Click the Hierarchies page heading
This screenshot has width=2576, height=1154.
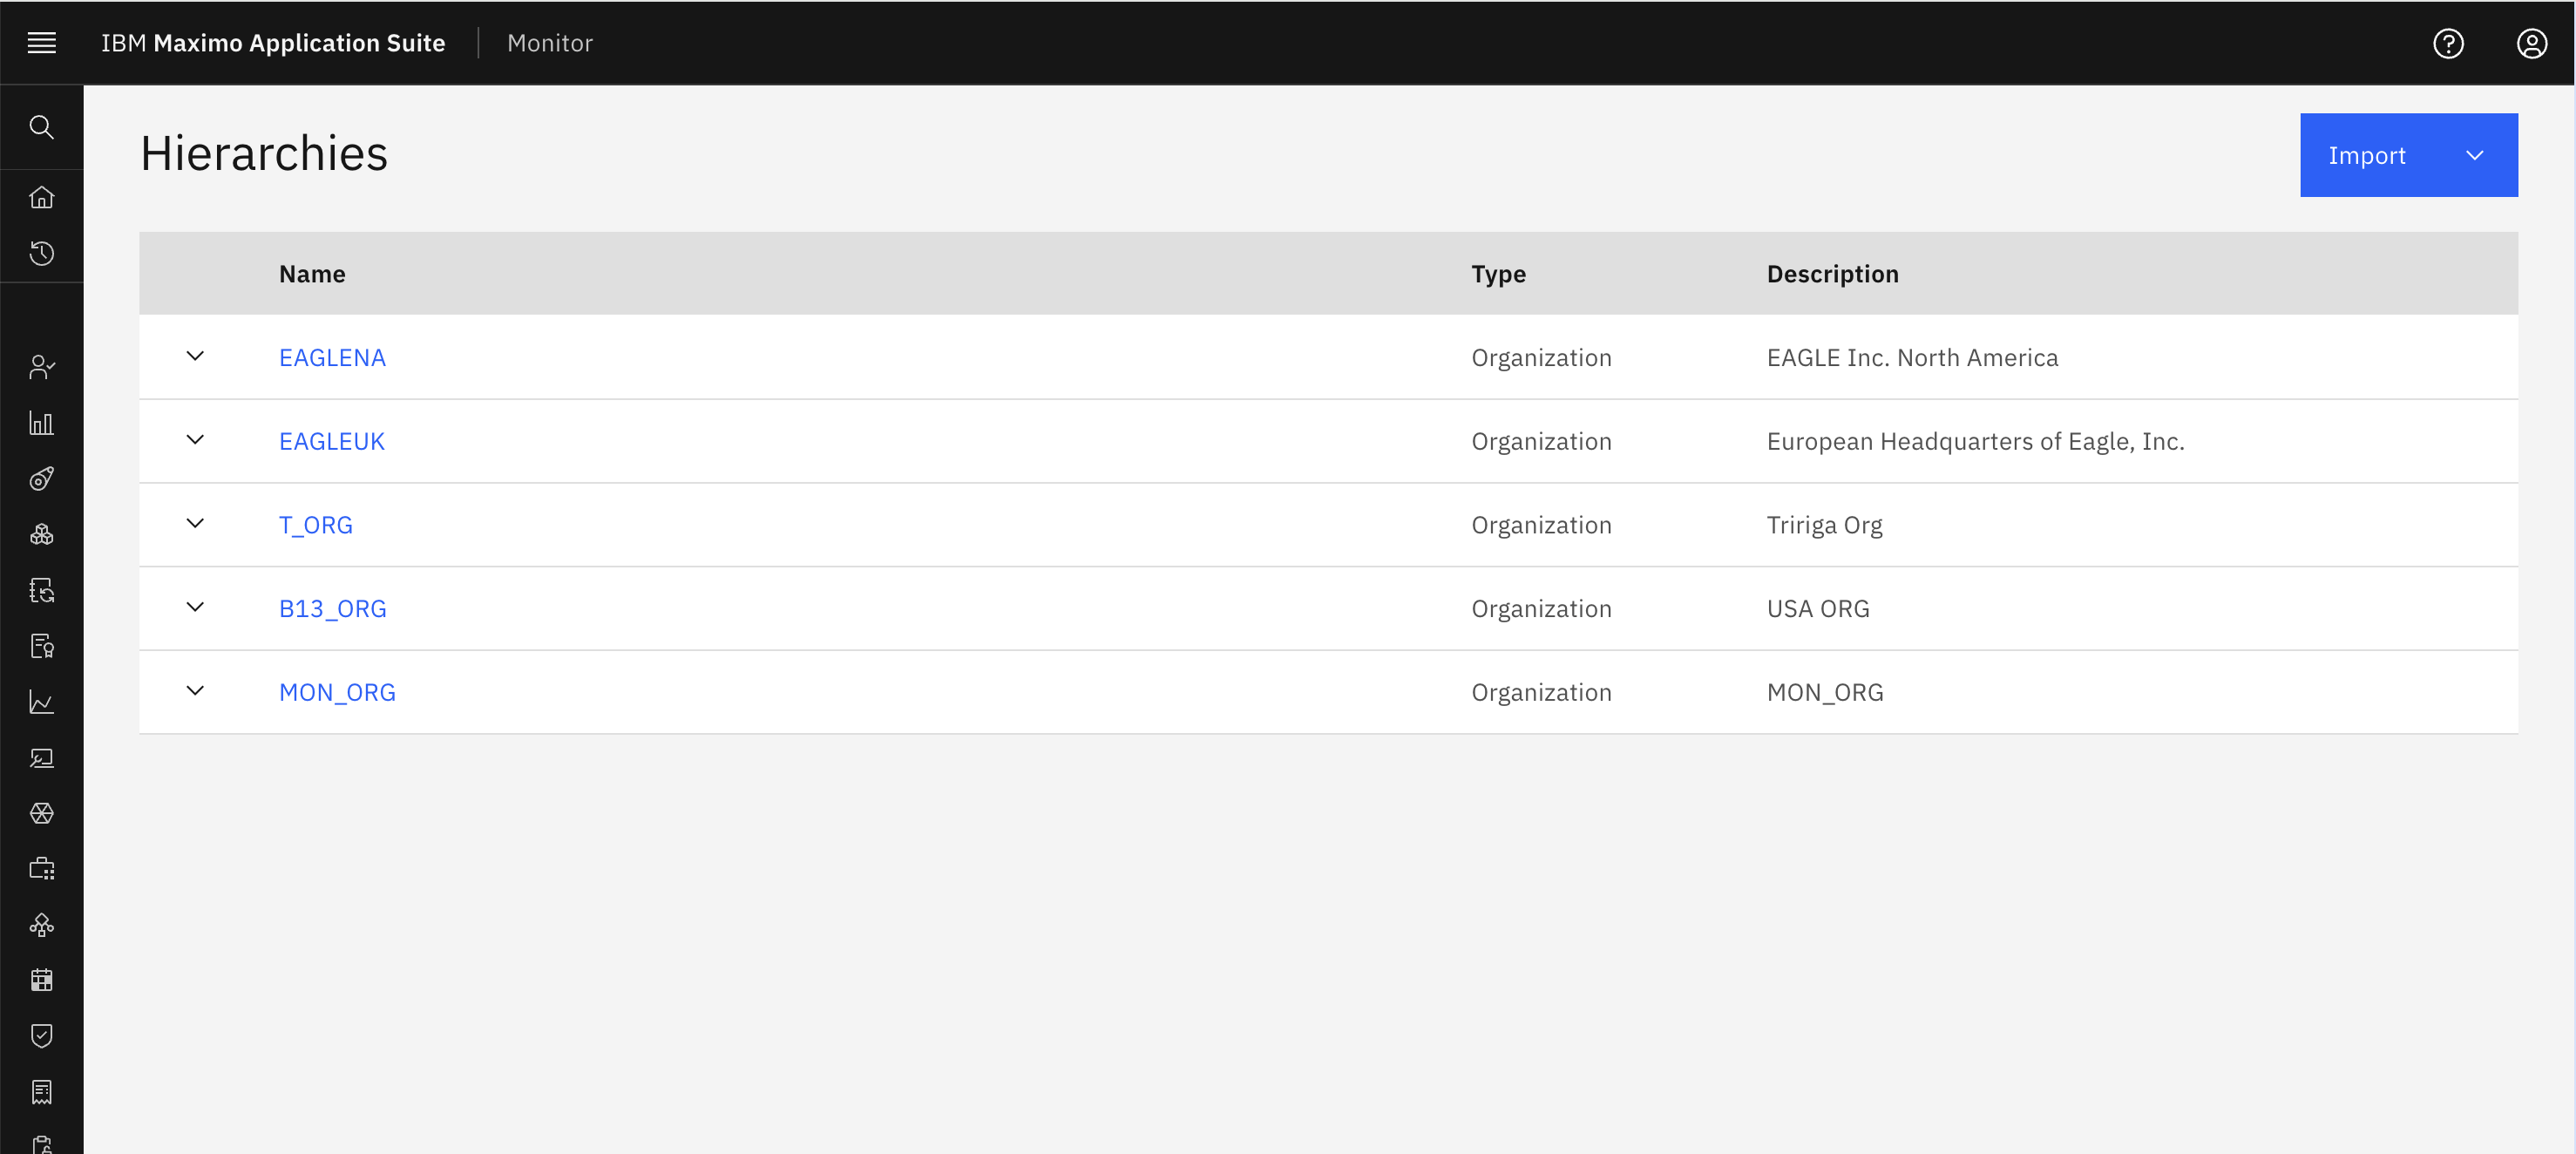pyautogui.click(x=264, y=154)
